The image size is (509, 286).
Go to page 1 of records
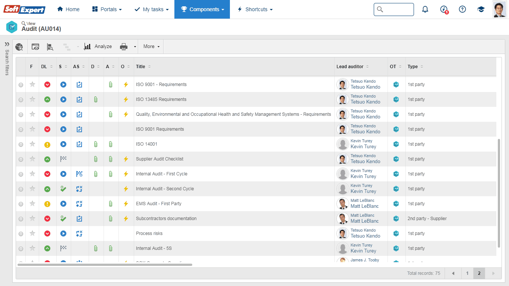(467, 273)
